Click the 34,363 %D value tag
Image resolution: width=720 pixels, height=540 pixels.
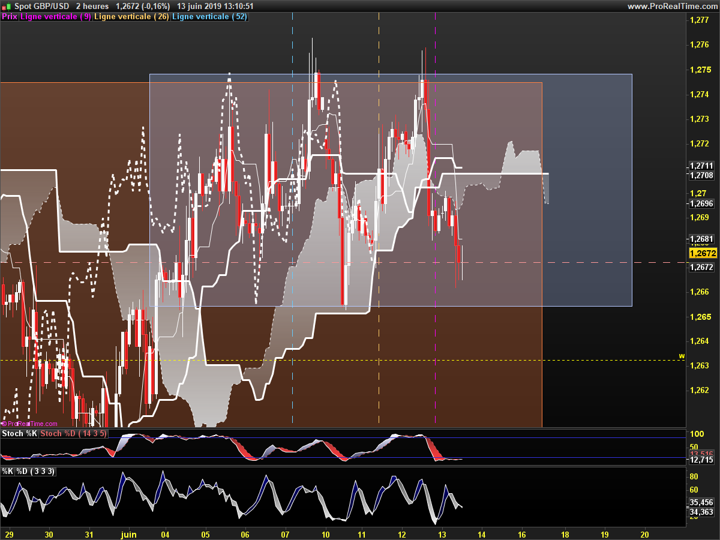click(701, 512)
